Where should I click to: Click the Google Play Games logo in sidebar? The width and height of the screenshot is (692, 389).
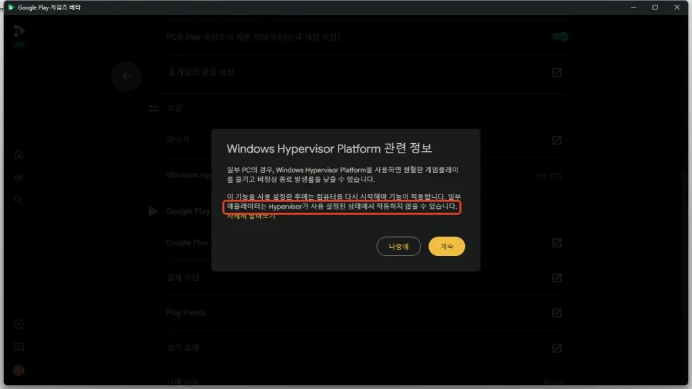click(19, 31)
